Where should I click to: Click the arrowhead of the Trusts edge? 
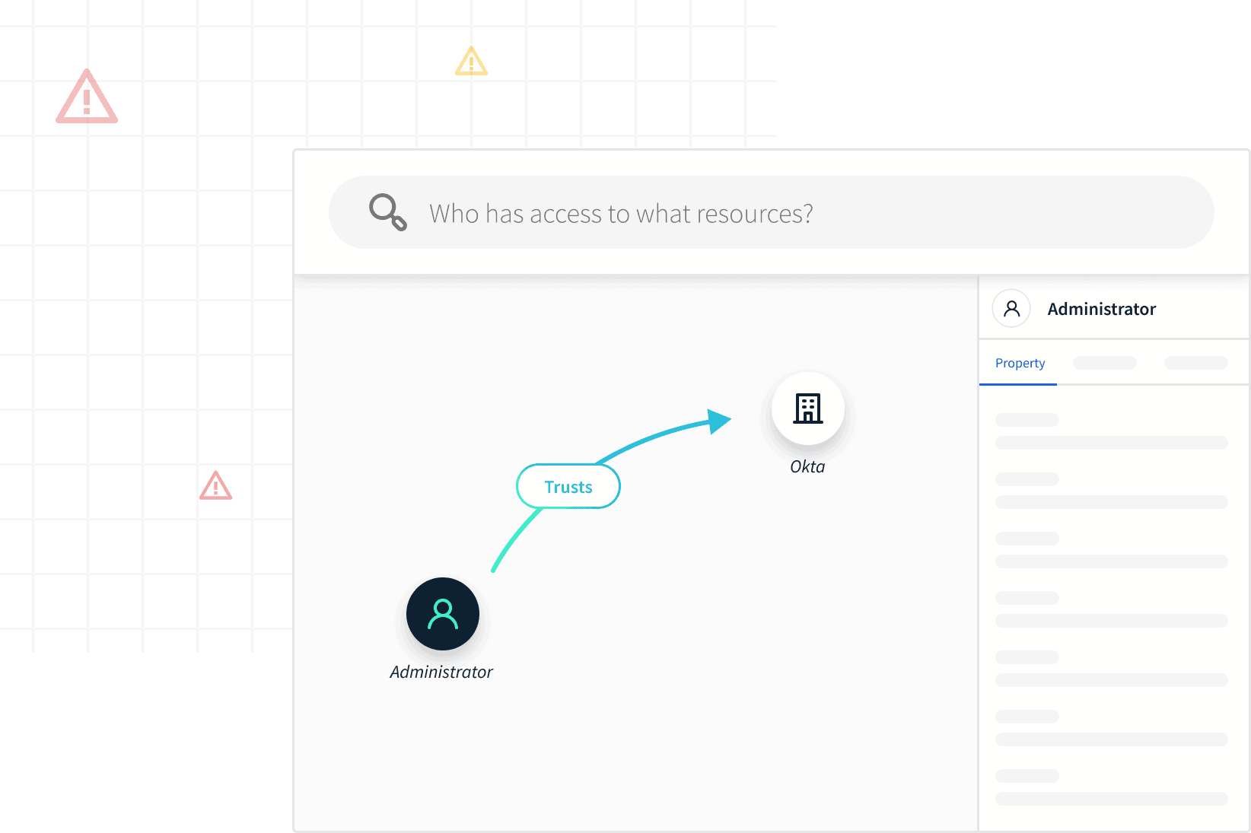(718, 421)
